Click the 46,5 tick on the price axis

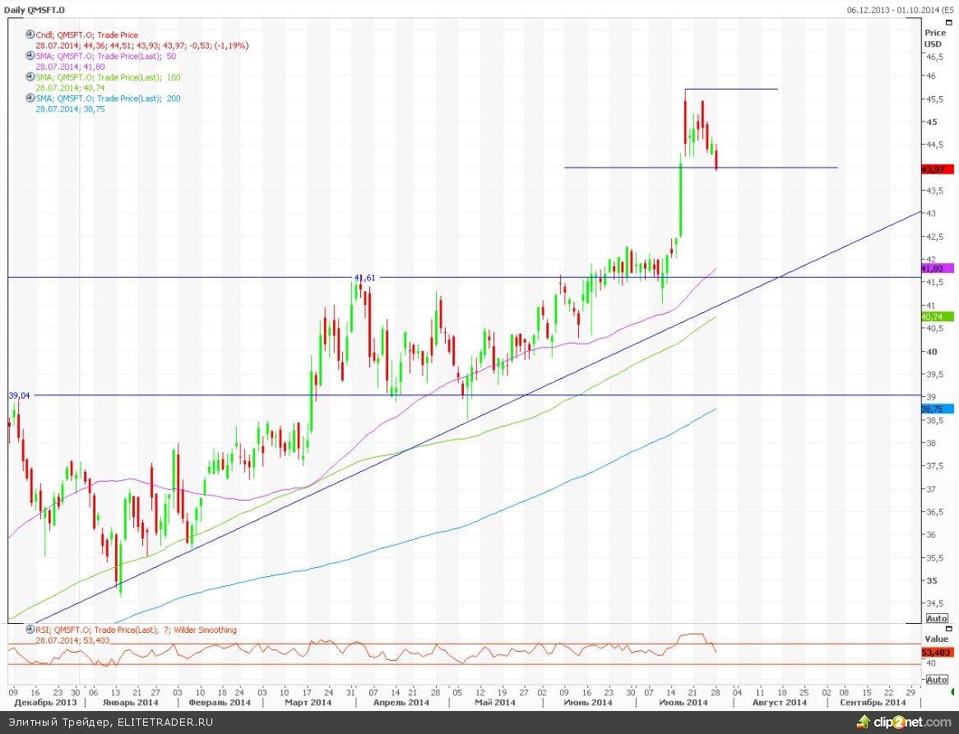click(935, 56)
